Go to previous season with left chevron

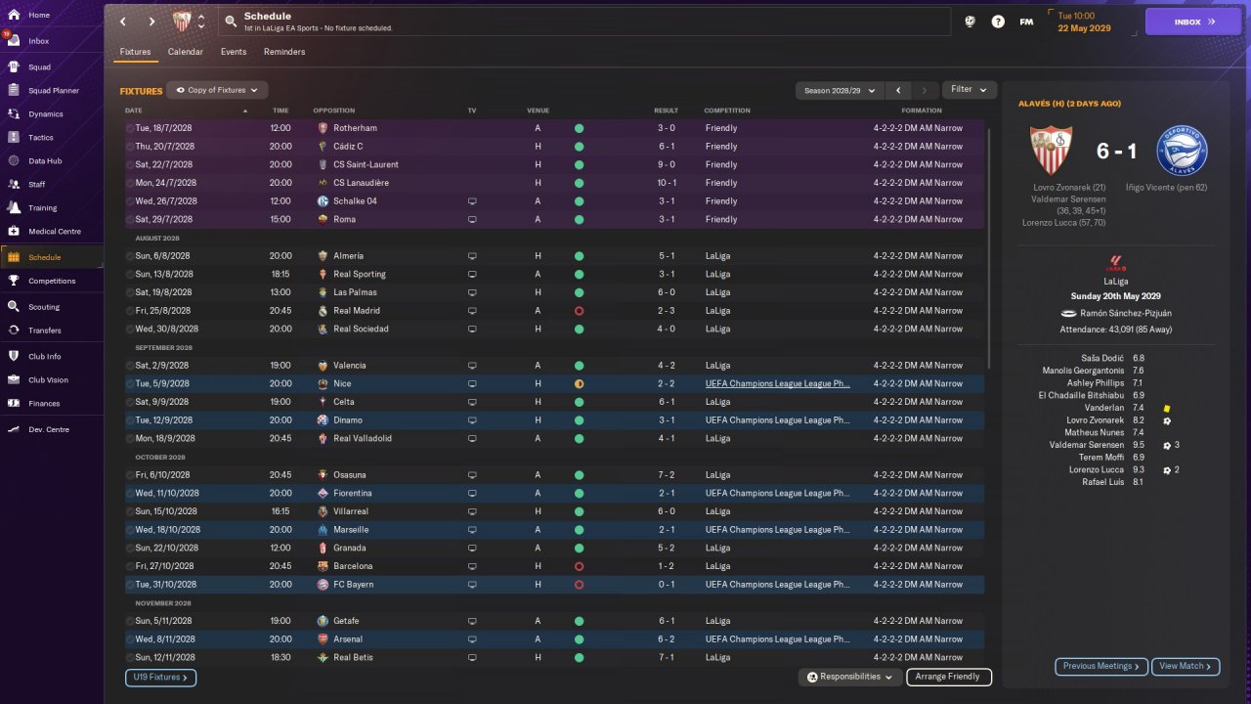(898, 90)
